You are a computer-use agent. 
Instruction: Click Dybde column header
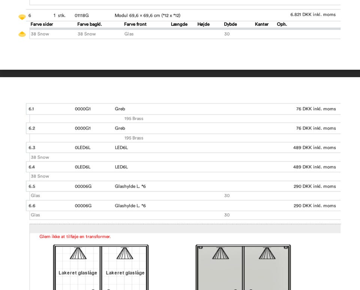click(230, 24)
